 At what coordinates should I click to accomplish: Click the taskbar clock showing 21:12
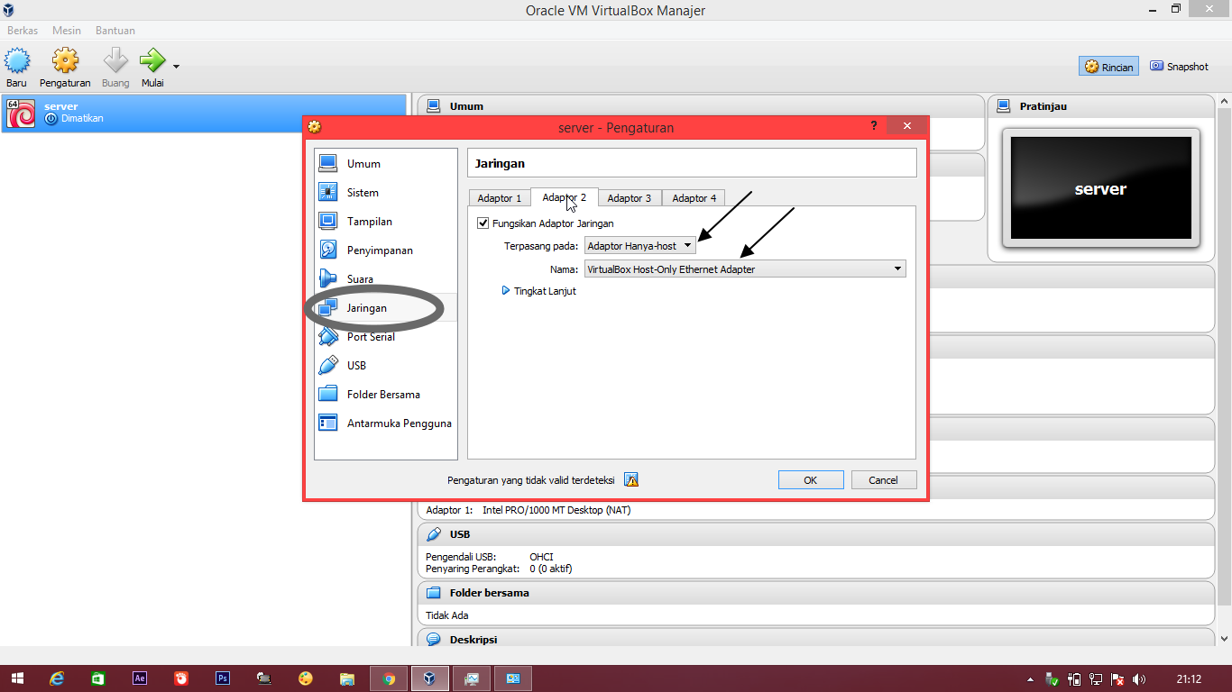pyautogui.click(x=1190, y=679)
